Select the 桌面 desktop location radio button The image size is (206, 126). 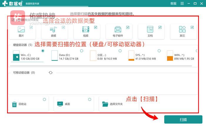click(89, 100)
